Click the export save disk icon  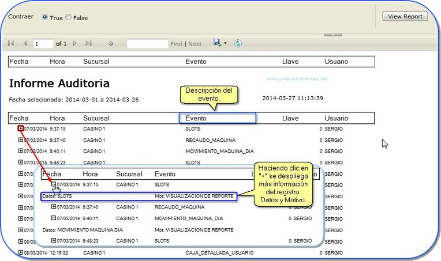point(217,43)
